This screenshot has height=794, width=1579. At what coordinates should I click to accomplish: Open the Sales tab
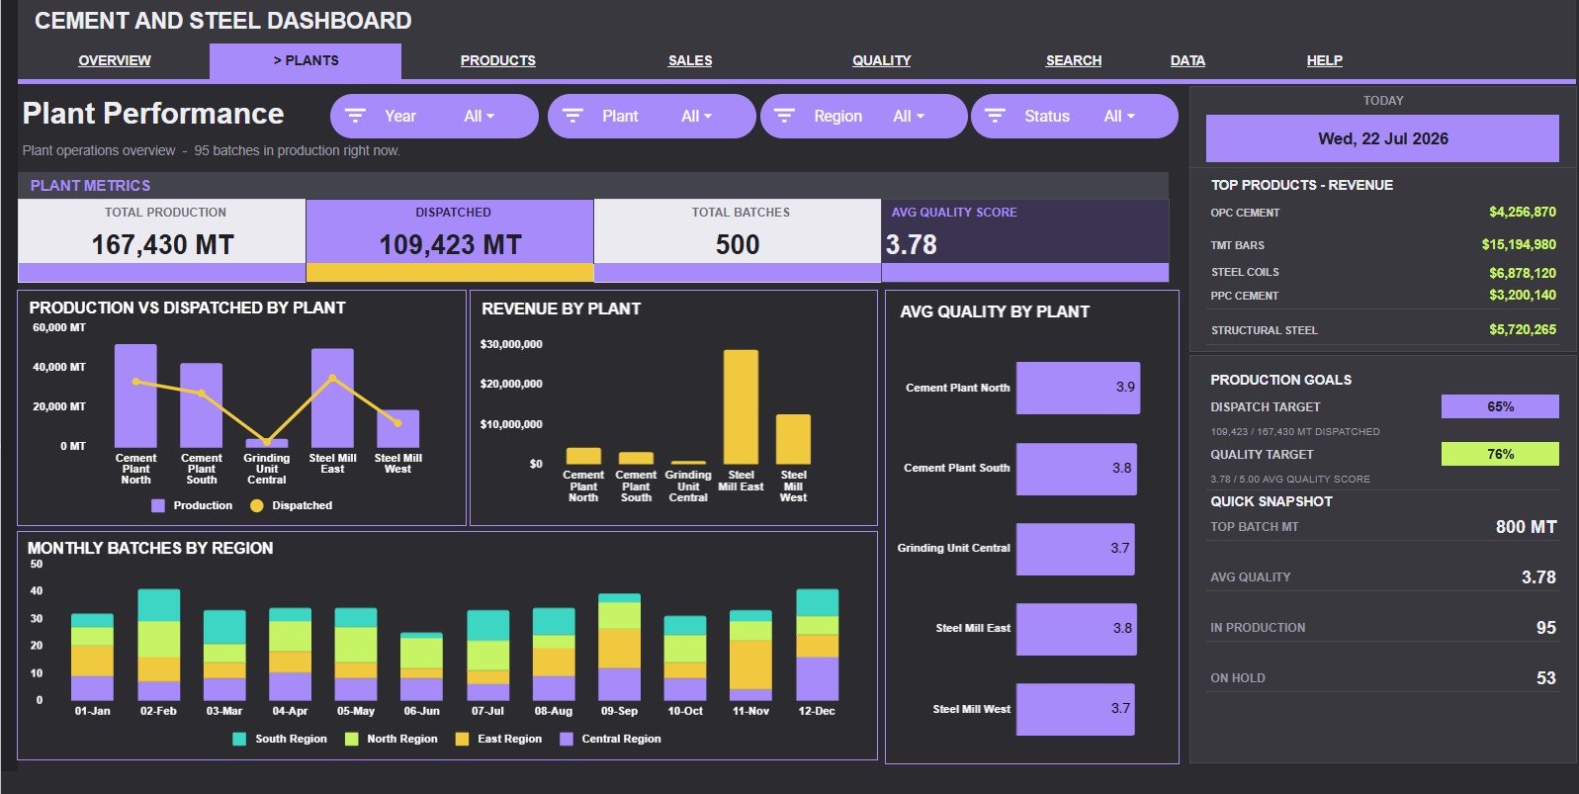point(690,60)
